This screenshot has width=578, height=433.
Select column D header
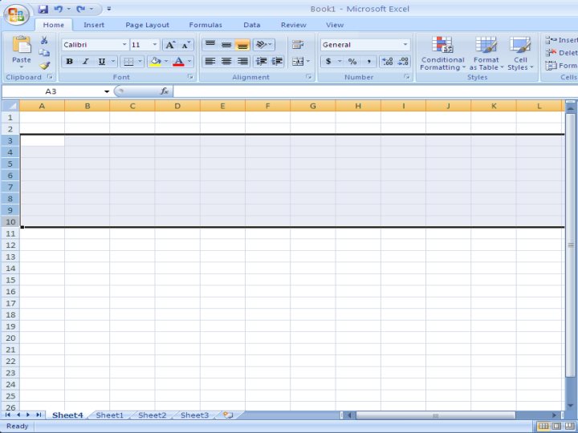(177, 106)
